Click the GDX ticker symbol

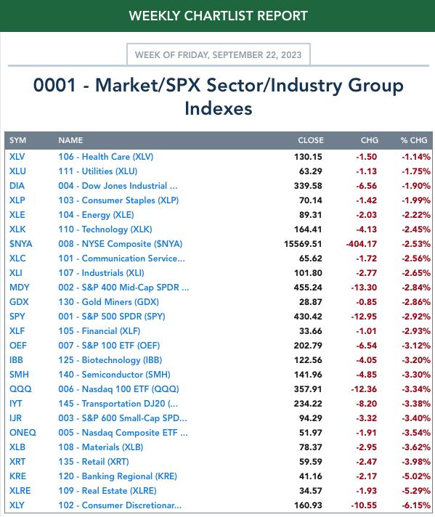tap(19, 301)
